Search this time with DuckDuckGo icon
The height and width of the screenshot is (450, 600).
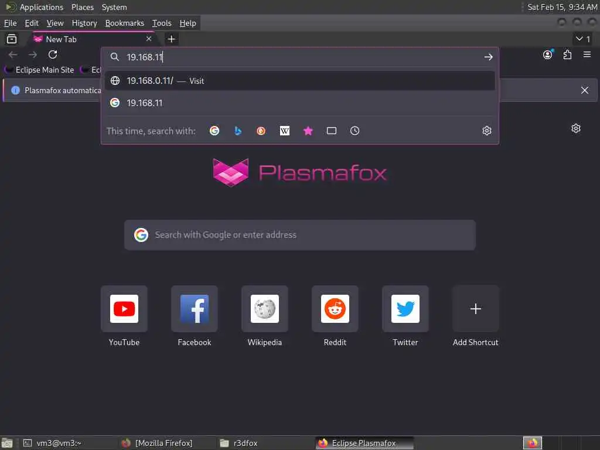pyautogui.click(x=261, y=131)
